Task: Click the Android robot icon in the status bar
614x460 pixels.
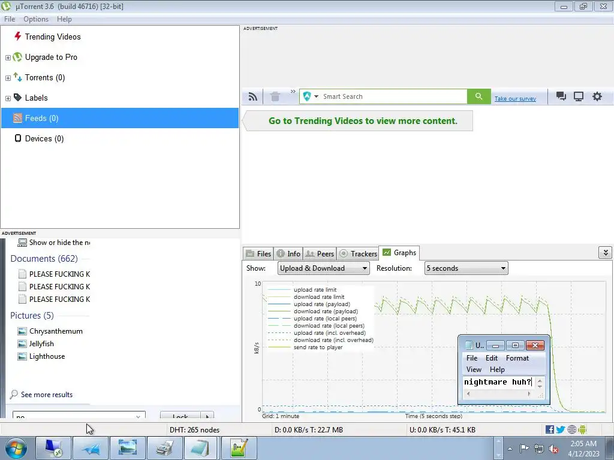Action: 582,430
